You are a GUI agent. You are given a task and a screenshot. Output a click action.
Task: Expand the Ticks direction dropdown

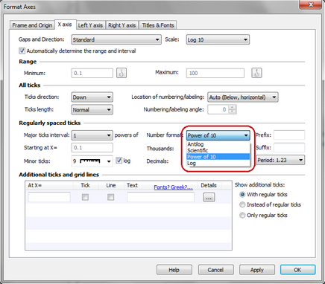click(x=92, y=97)
